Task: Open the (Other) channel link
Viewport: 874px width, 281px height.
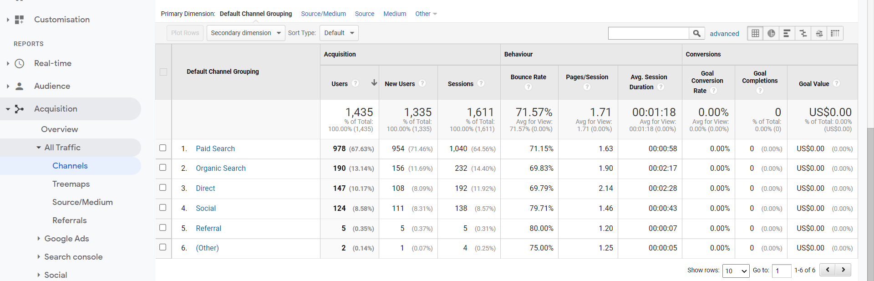Action: coord(207,248)
